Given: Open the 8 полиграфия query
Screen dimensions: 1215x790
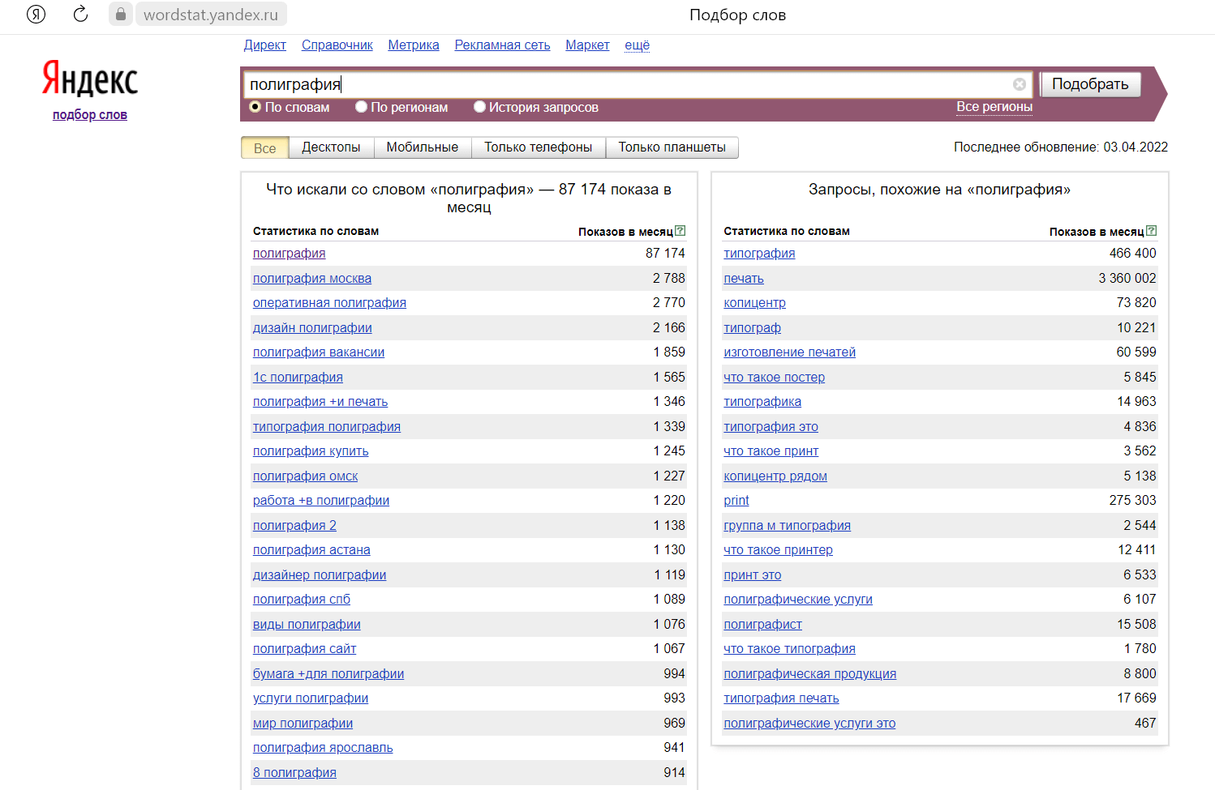Looking at the screenshot, I should [x=294, y=773].
